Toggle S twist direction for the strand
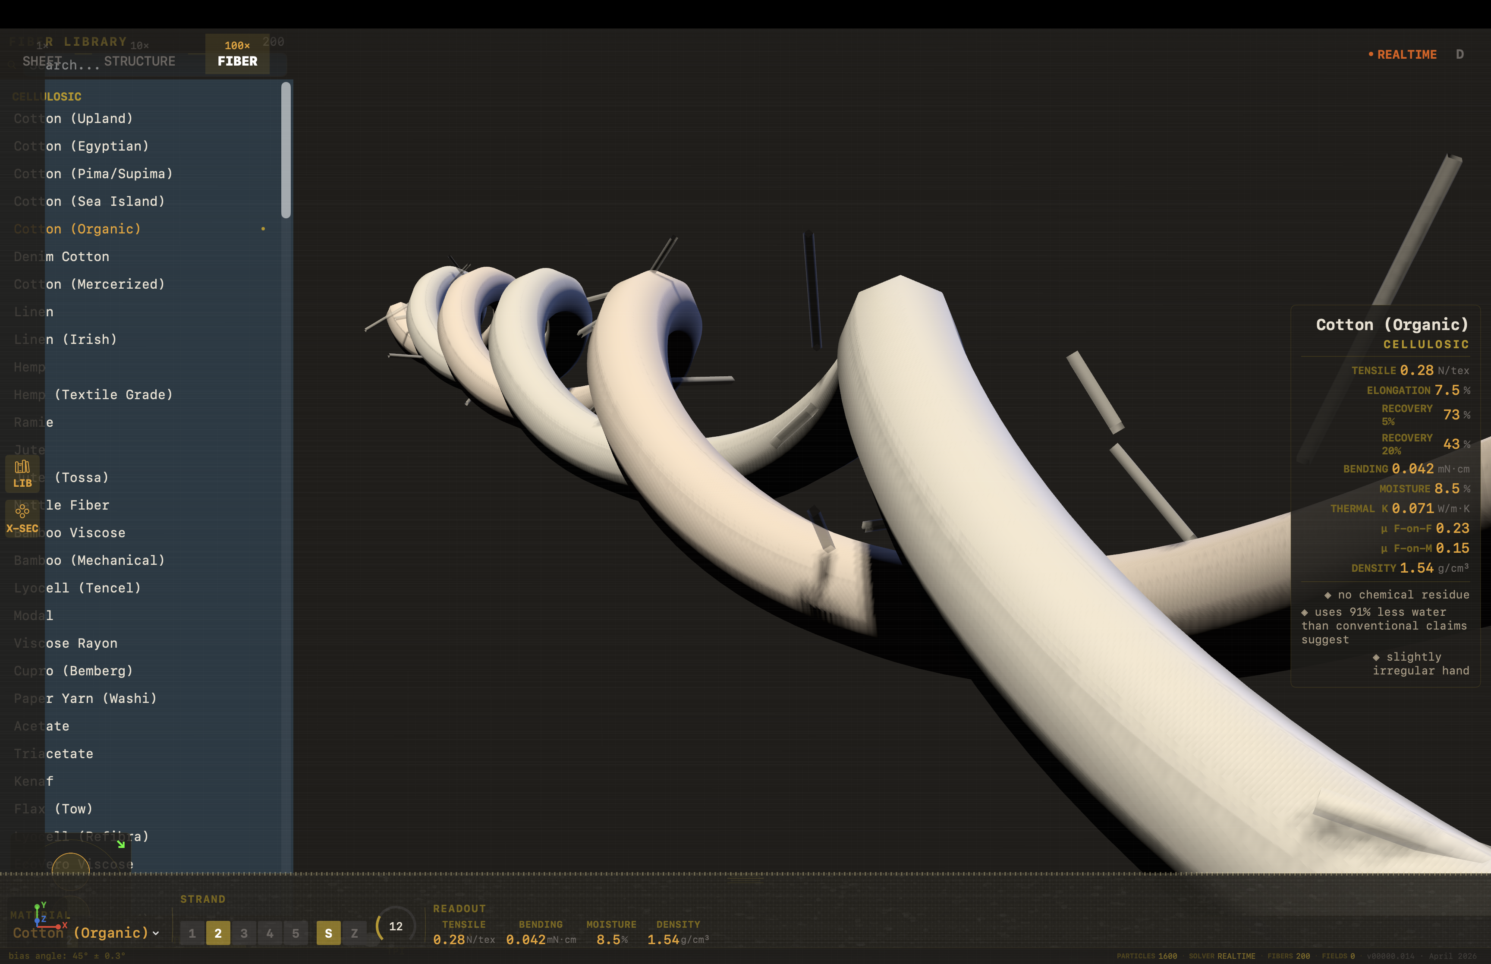This screenshot has height=964, width=1491. click(328, 932)
